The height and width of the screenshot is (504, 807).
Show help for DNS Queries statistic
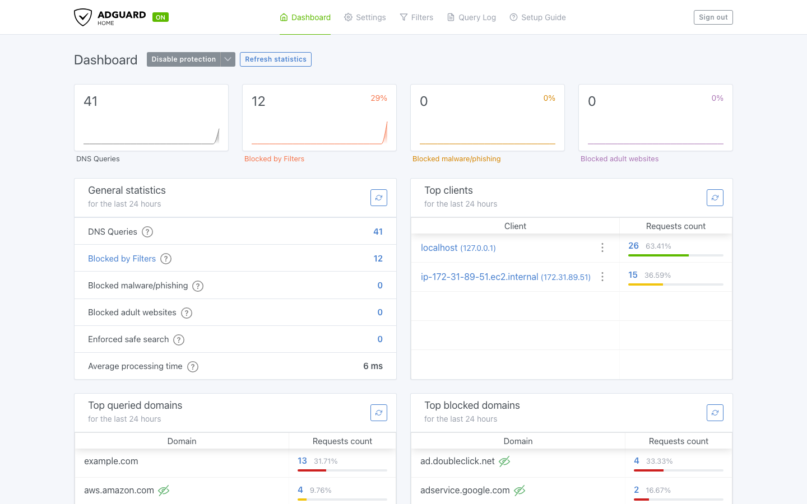pos(147,232)
